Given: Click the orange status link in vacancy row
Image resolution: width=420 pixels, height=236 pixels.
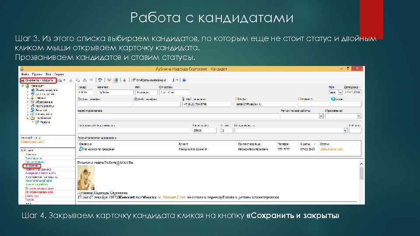Looking at the screenshot, I should pos(332,149).
